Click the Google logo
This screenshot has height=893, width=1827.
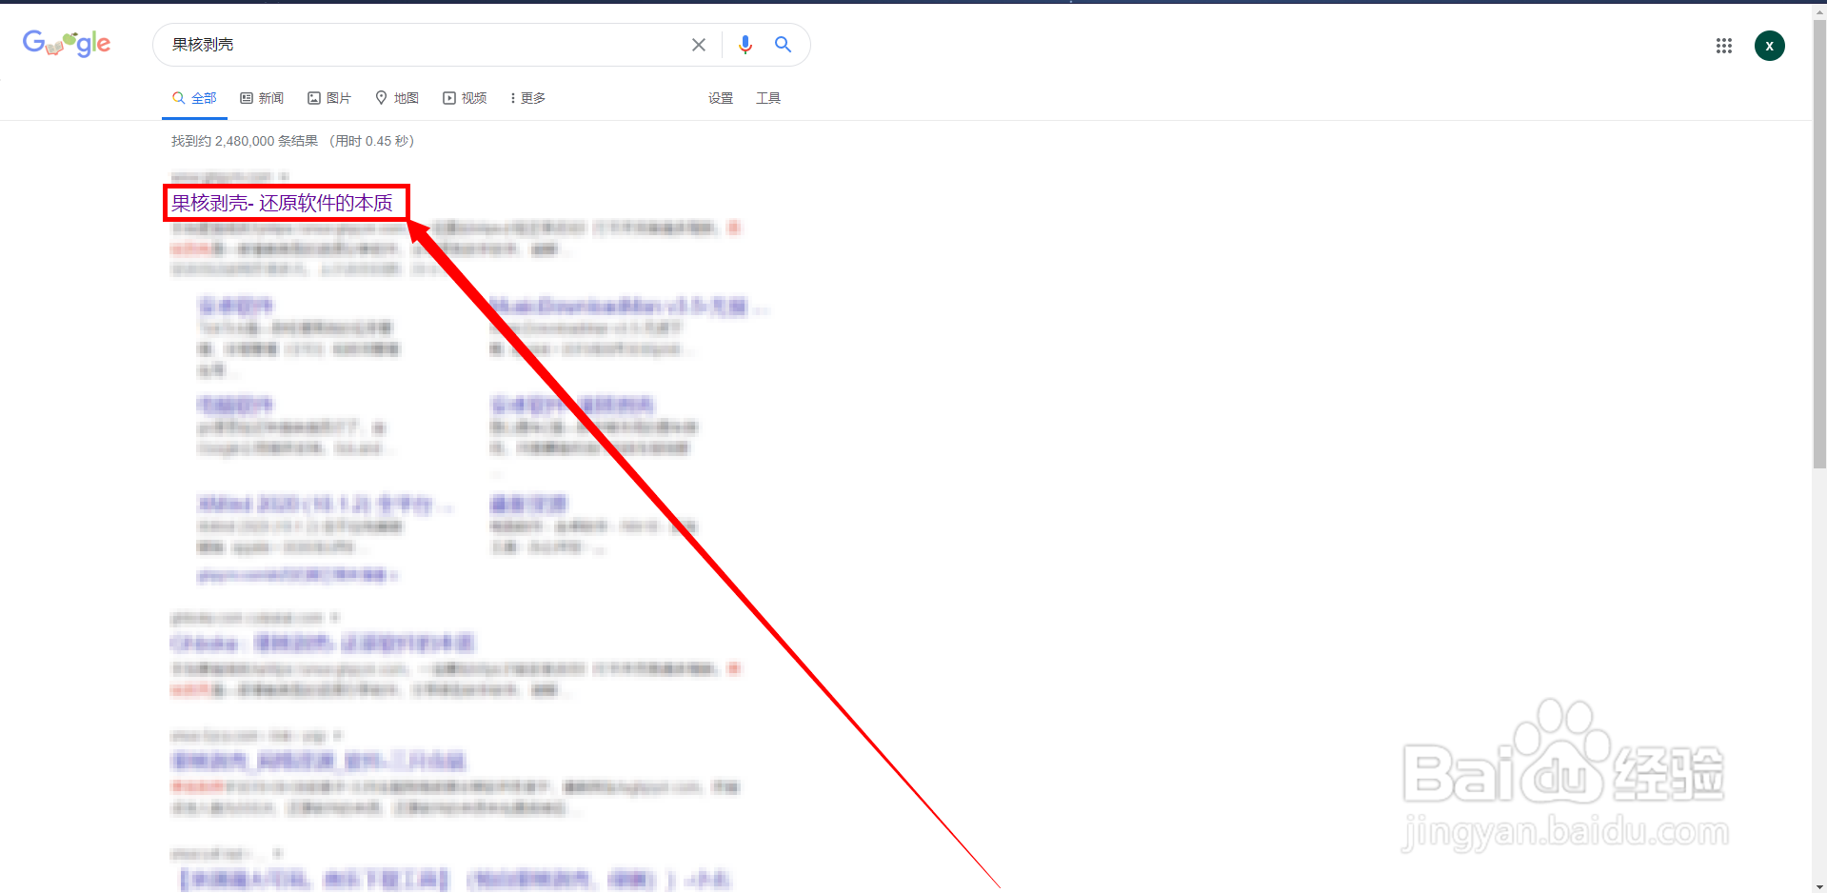[66, 43]
